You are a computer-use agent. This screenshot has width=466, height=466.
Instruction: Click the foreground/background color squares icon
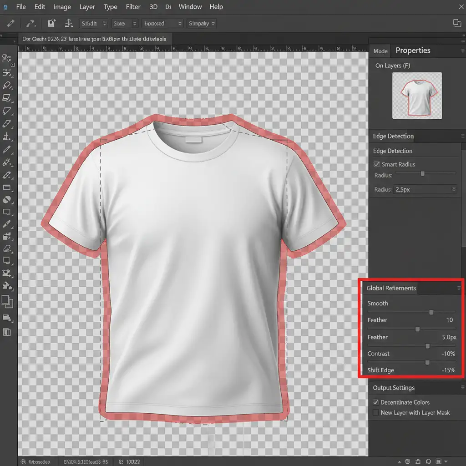point(7,301)
